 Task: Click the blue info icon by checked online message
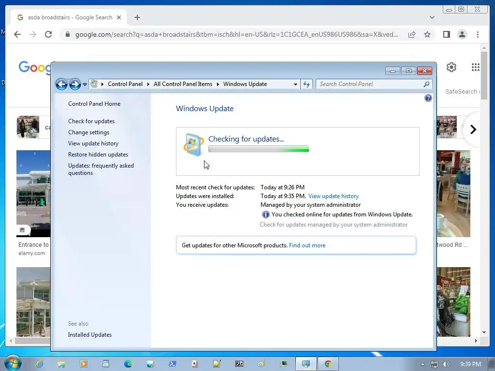pos(265,214)
